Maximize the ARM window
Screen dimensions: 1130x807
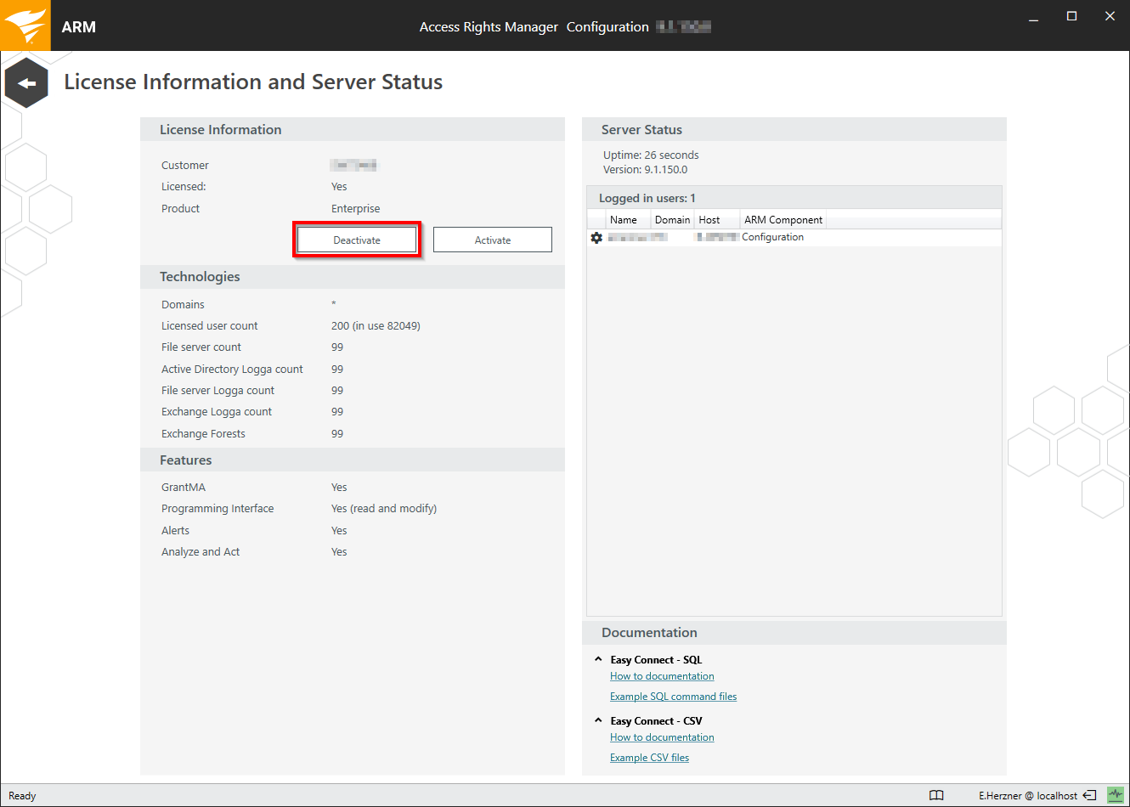point(1071,16)
